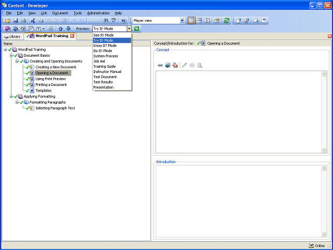Viewport: 333px width, 250px height.
Task: Open the Tools menu
Action: click(78, 13)
